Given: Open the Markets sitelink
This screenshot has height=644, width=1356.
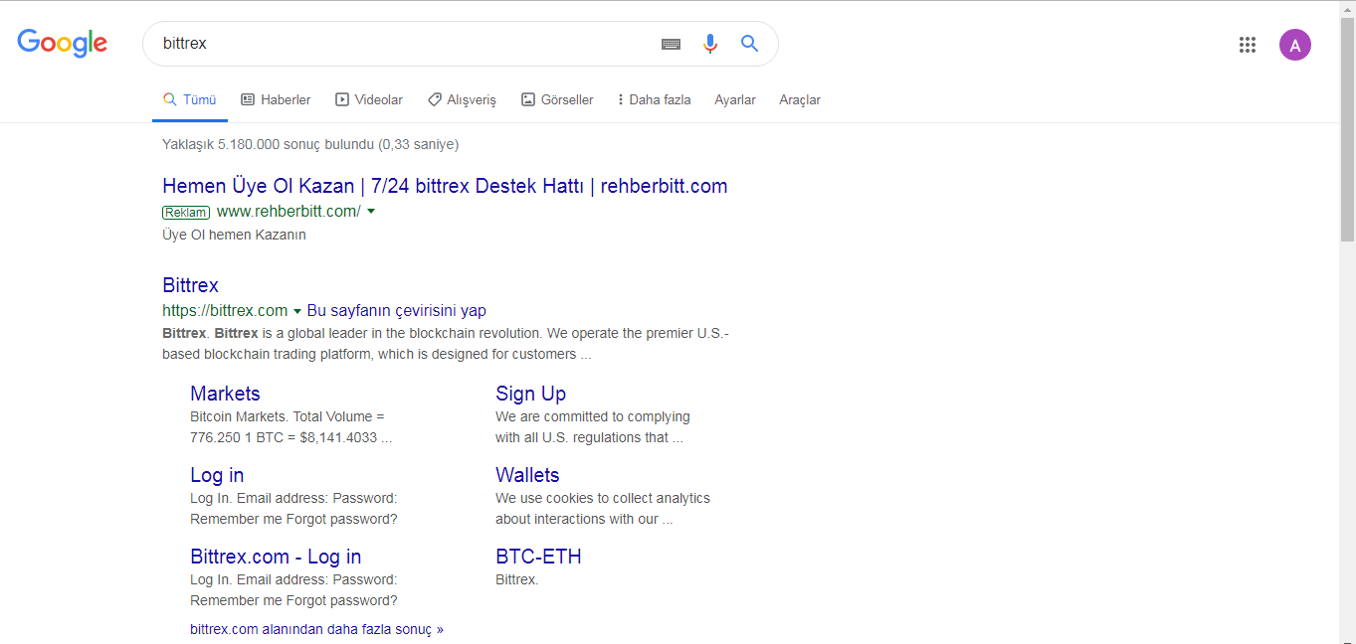Looking at the screenshot, I should pos(225,394).
